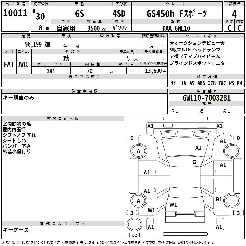Click G windshield mark on diagram
This screenshot has height=246, width=246.
194,162
